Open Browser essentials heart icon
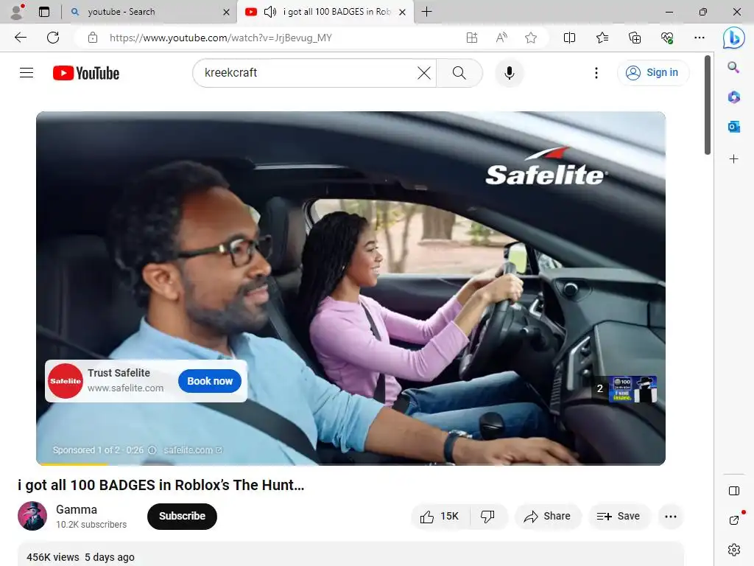 coord(667,38)
